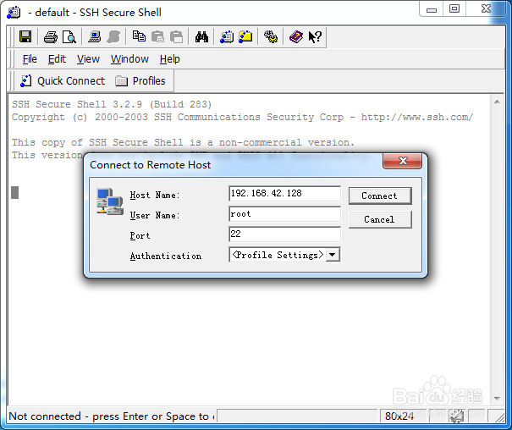The width and height of the screenshot is (512, 430).
Task: Click the User Name input field
Action: tap(284, 214)
